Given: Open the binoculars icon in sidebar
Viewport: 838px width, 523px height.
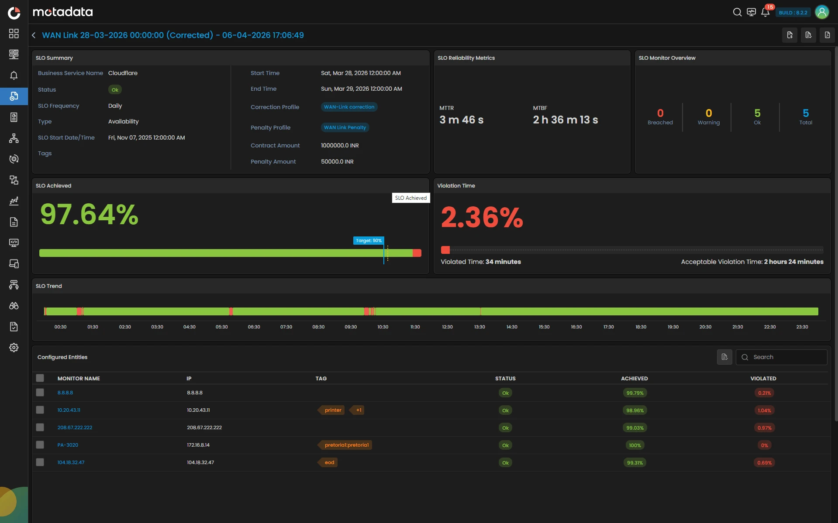Looking at the screenshot, I should [14, 306].
